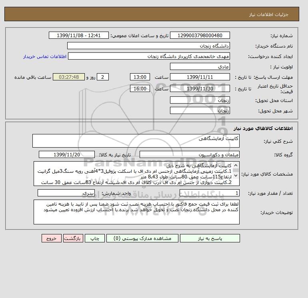Viewport: 308px width, 298px height.
Task: Click response deadline time 13:00
Action: click(x=140, y=77)
